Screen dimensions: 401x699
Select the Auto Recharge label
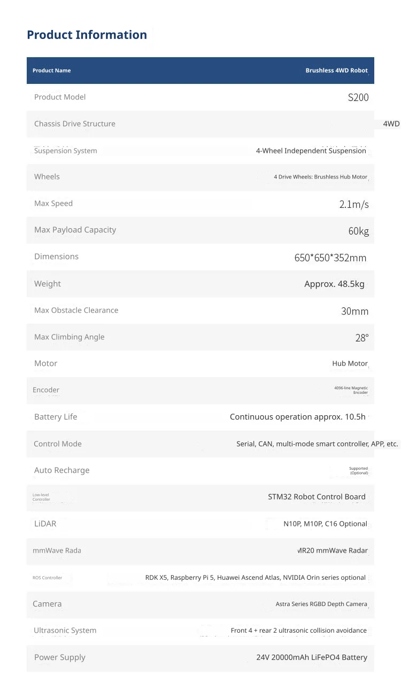point(62,470)
